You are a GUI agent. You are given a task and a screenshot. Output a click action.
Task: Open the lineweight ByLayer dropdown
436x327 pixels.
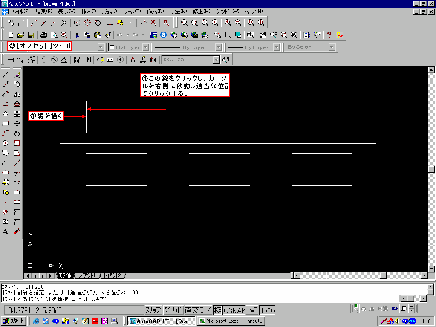point(277,47)
